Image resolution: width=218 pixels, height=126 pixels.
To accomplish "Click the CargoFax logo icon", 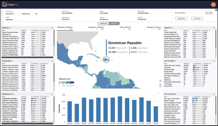I will point(5,4).
